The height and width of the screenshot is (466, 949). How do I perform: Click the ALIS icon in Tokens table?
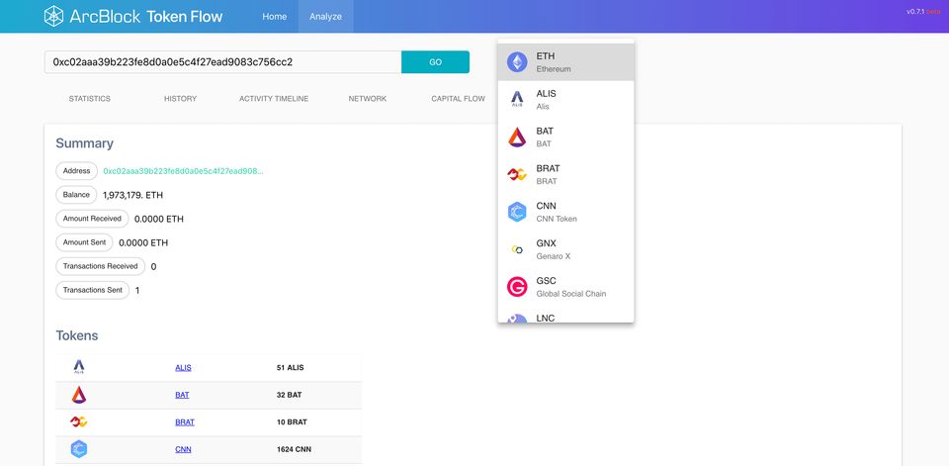click(79, 367)
